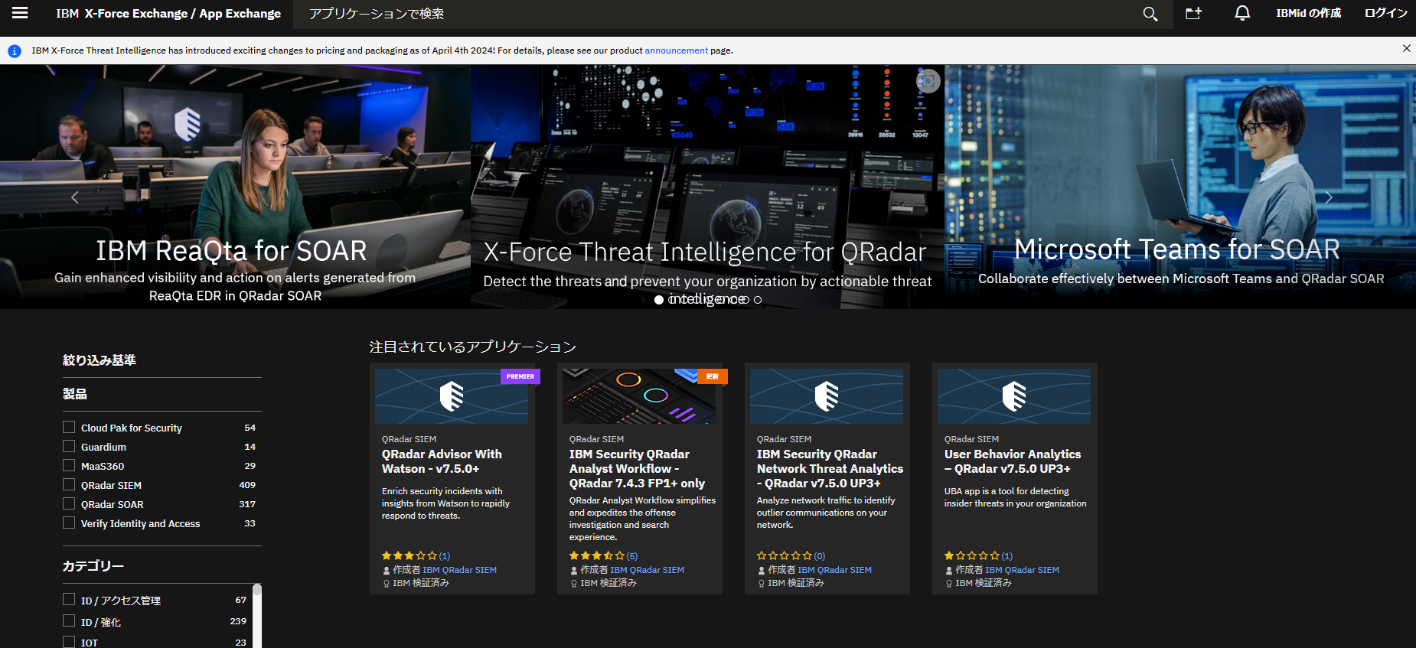Click the search magnifier icon
Image resolution: width=1416 pixels, height=648 pixels.
point(1150,14)
